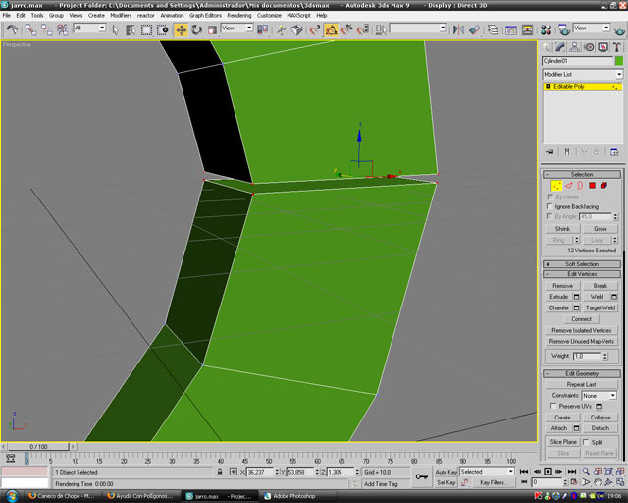This screenshot has width=628, height=503.
Task: Switch to the Hierarchy command panel tab
Action: (x=574, y=47)
